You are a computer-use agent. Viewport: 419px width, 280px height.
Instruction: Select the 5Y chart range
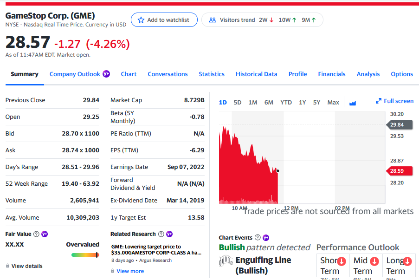[316, 103]
